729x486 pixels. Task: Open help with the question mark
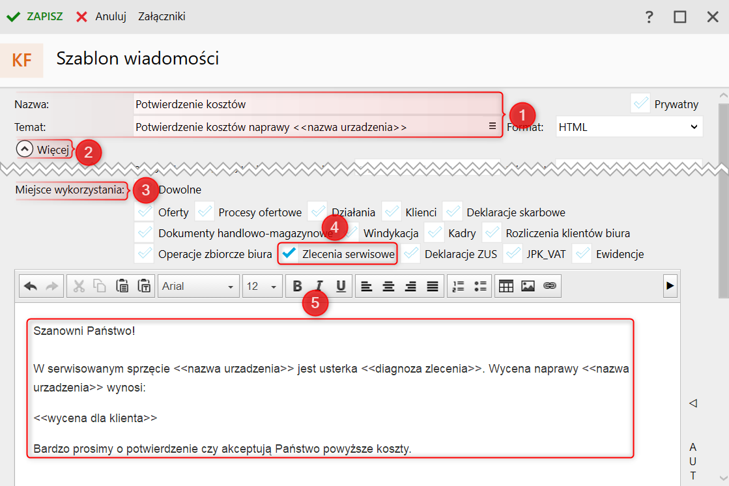649,17
